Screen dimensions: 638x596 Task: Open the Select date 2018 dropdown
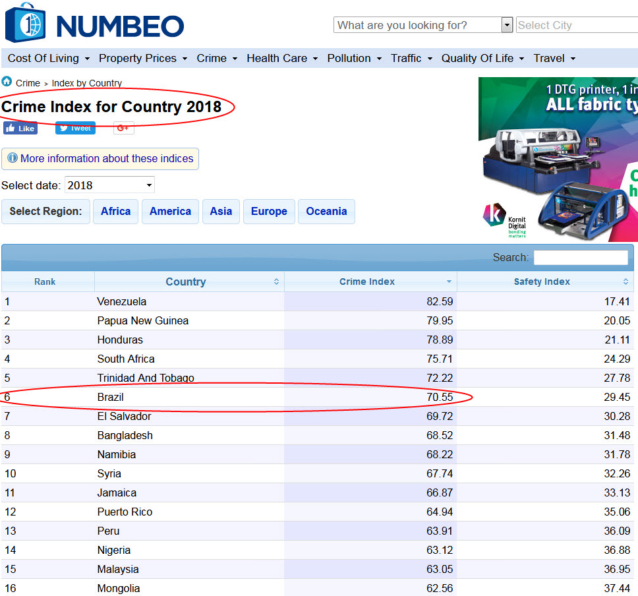pyautogui.click(x=109, y=185)
